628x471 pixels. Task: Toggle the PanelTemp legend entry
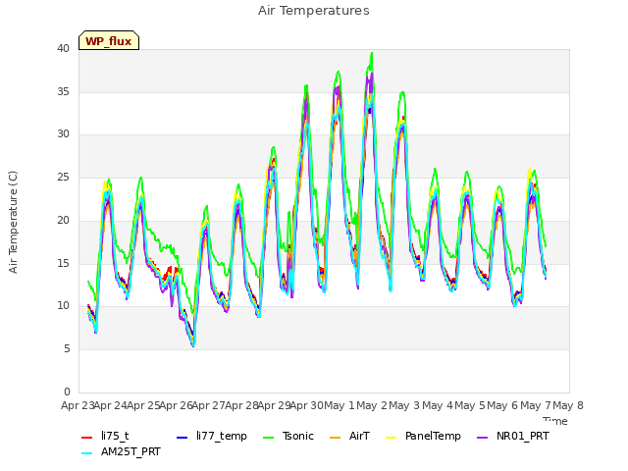423,436
